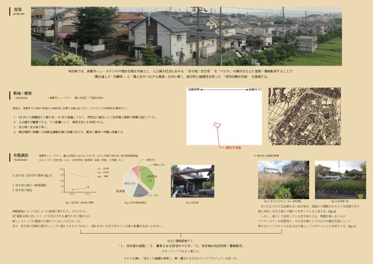Click the 高蔵寺 NT label beside the arrow
373x264 pixels.
point(255,89)
